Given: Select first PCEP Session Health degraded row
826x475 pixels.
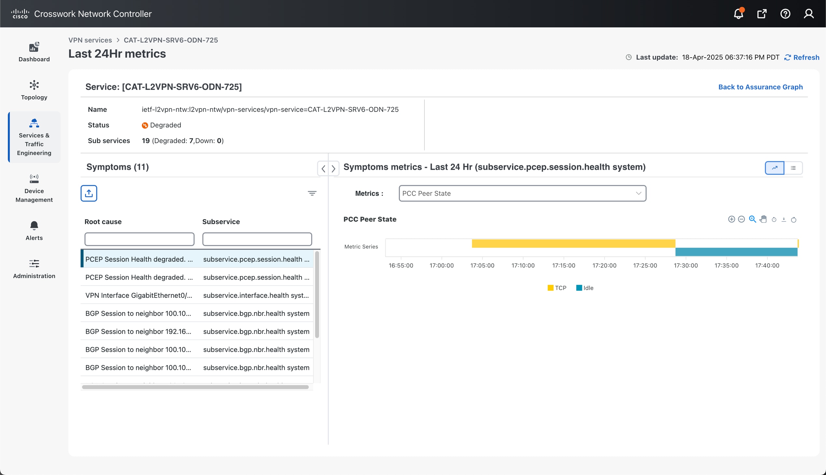Looking at the screenshot, I should point(197,259).
